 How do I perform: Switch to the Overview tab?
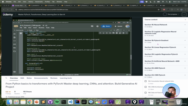click(14, 78)
